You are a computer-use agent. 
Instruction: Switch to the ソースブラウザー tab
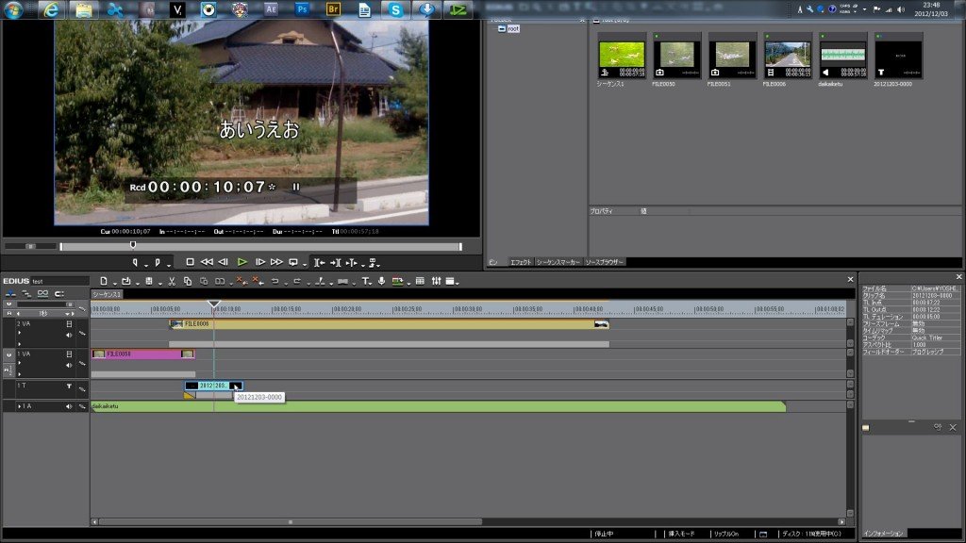(605, 262)
